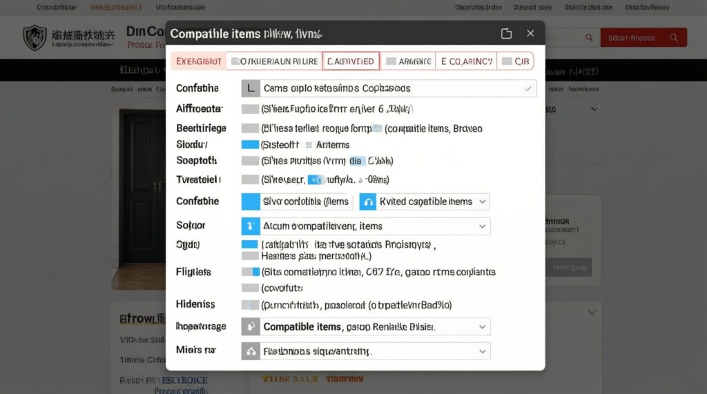Expand the Compatible items, gasop Renialke dropdown

click(x=482, y=327)
